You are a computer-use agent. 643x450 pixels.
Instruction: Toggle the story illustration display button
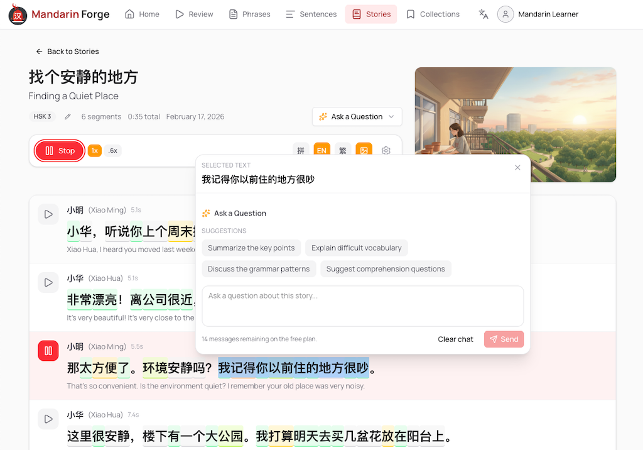click(x=364, y=150)
